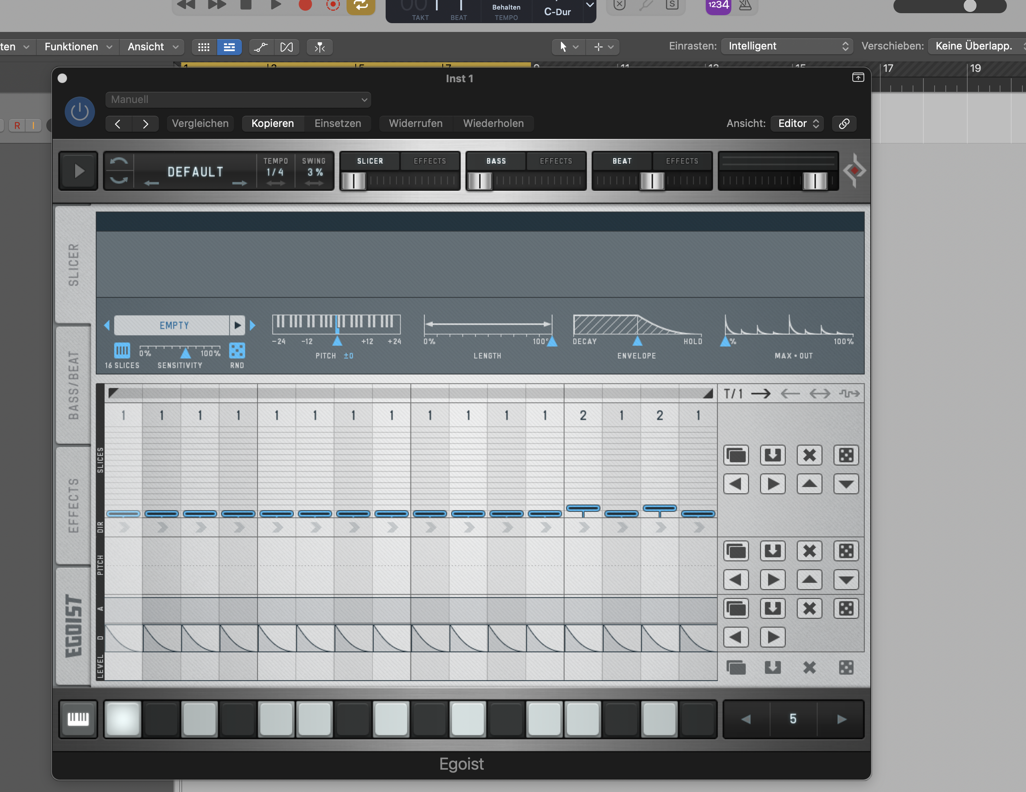
Task: Click the randomize dice icon in pitch row
Action: click(846, 551)
